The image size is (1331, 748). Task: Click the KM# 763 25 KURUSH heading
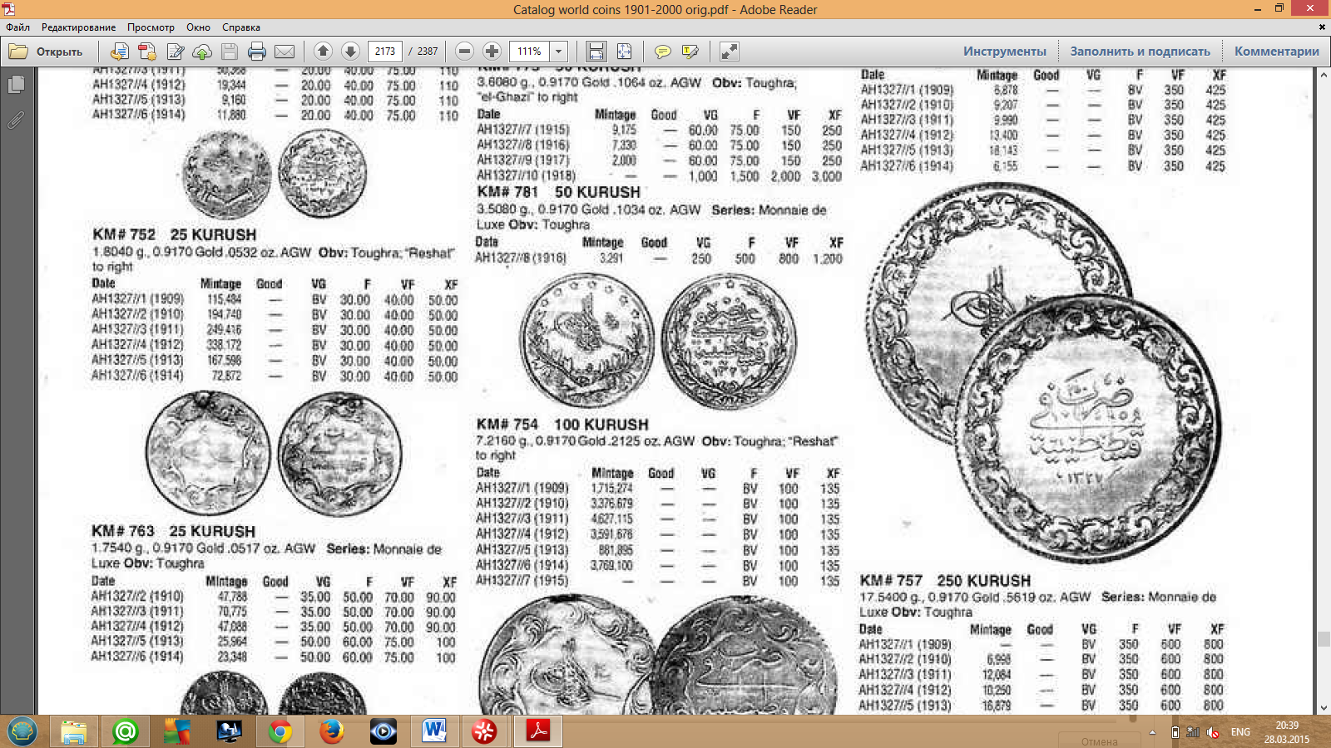coord(174,531)
